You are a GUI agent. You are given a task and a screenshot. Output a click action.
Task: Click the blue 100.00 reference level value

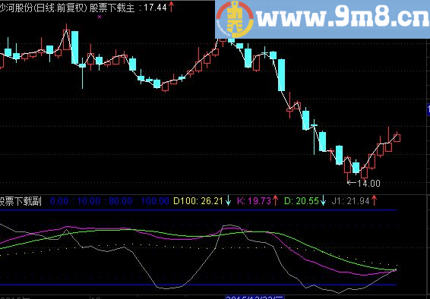coord(155,202)
